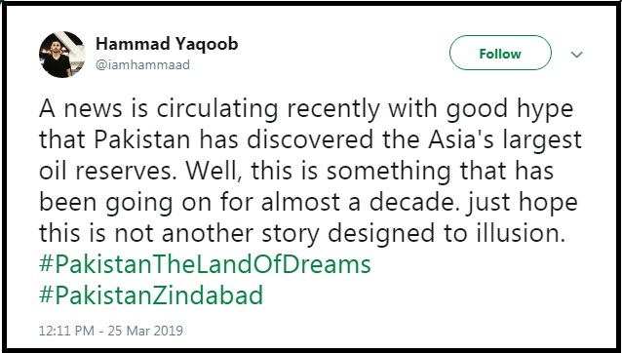Click the display name Hammad Yaqoob
The width and height of the screenshot is (622, 353).
click(x=167, y=44)
